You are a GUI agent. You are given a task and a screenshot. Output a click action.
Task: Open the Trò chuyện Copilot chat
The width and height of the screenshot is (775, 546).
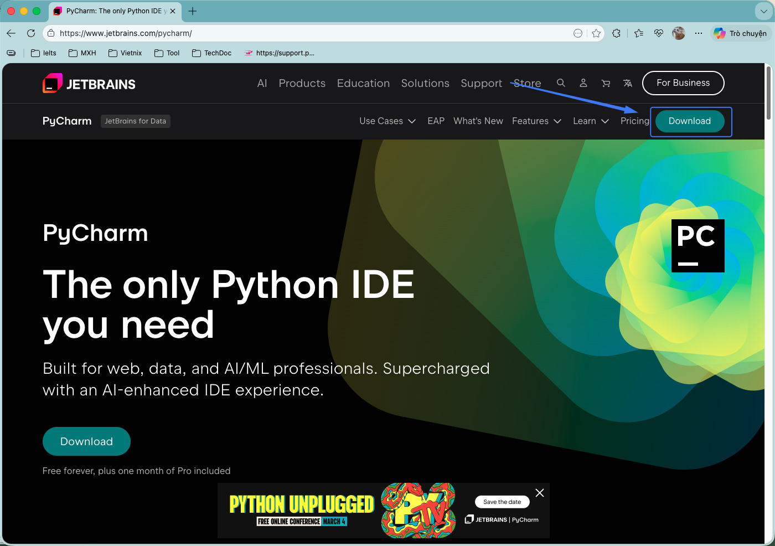[740, 33]
